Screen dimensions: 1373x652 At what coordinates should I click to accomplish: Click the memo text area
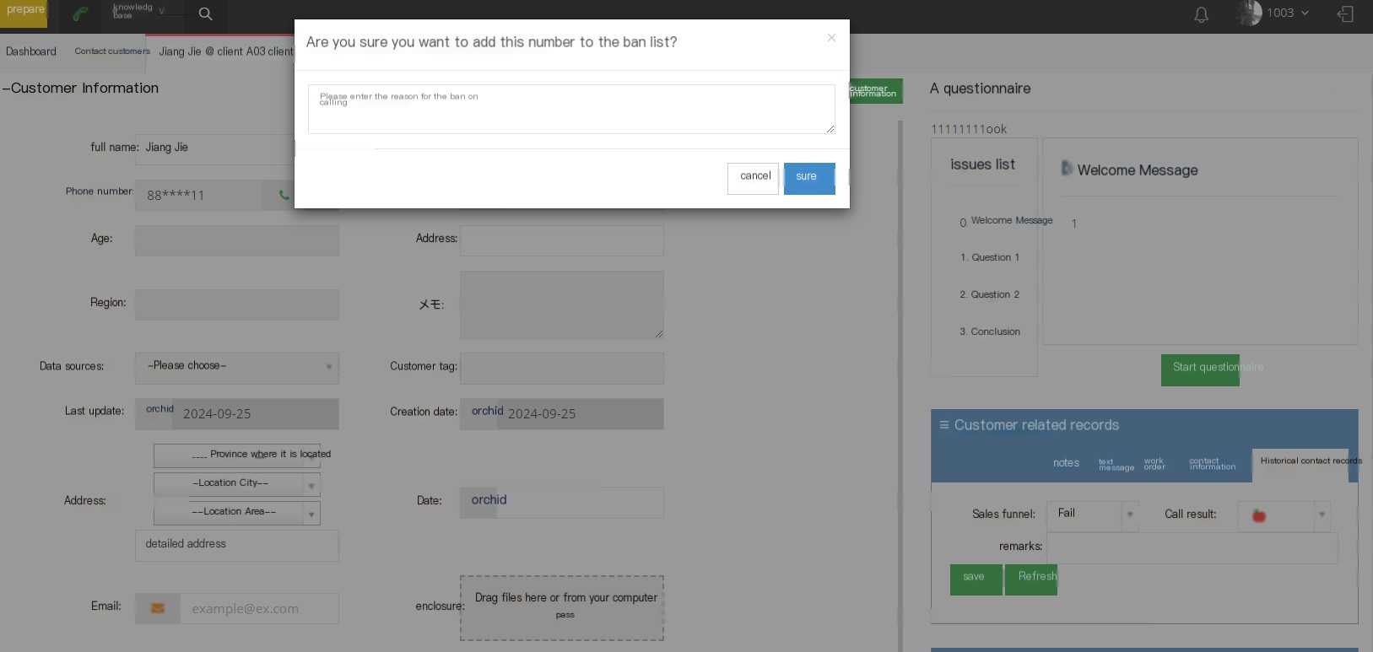coord(562,304)
